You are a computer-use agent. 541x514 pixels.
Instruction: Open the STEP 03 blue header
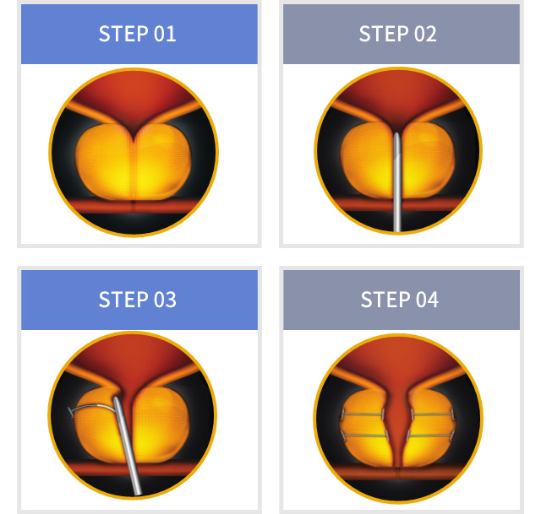[139, 300]
